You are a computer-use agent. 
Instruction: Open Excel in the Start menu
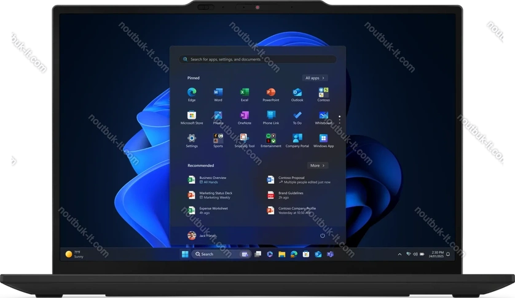click(x=245, y=93)
